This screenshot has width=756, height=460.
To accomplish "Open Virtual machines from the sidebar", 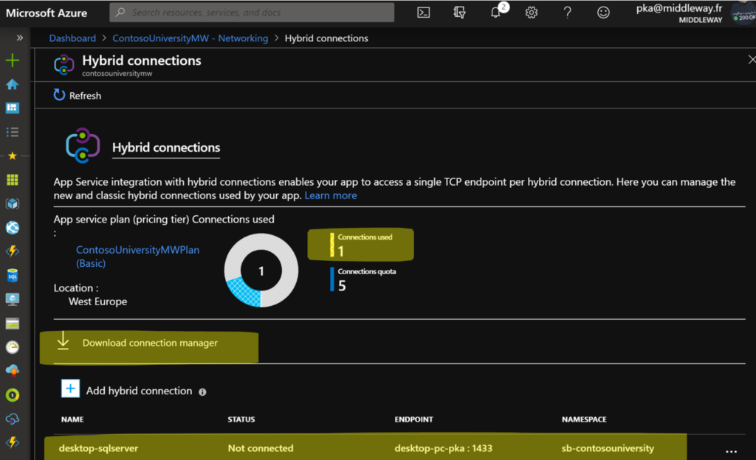I will [x=12, y=299].
